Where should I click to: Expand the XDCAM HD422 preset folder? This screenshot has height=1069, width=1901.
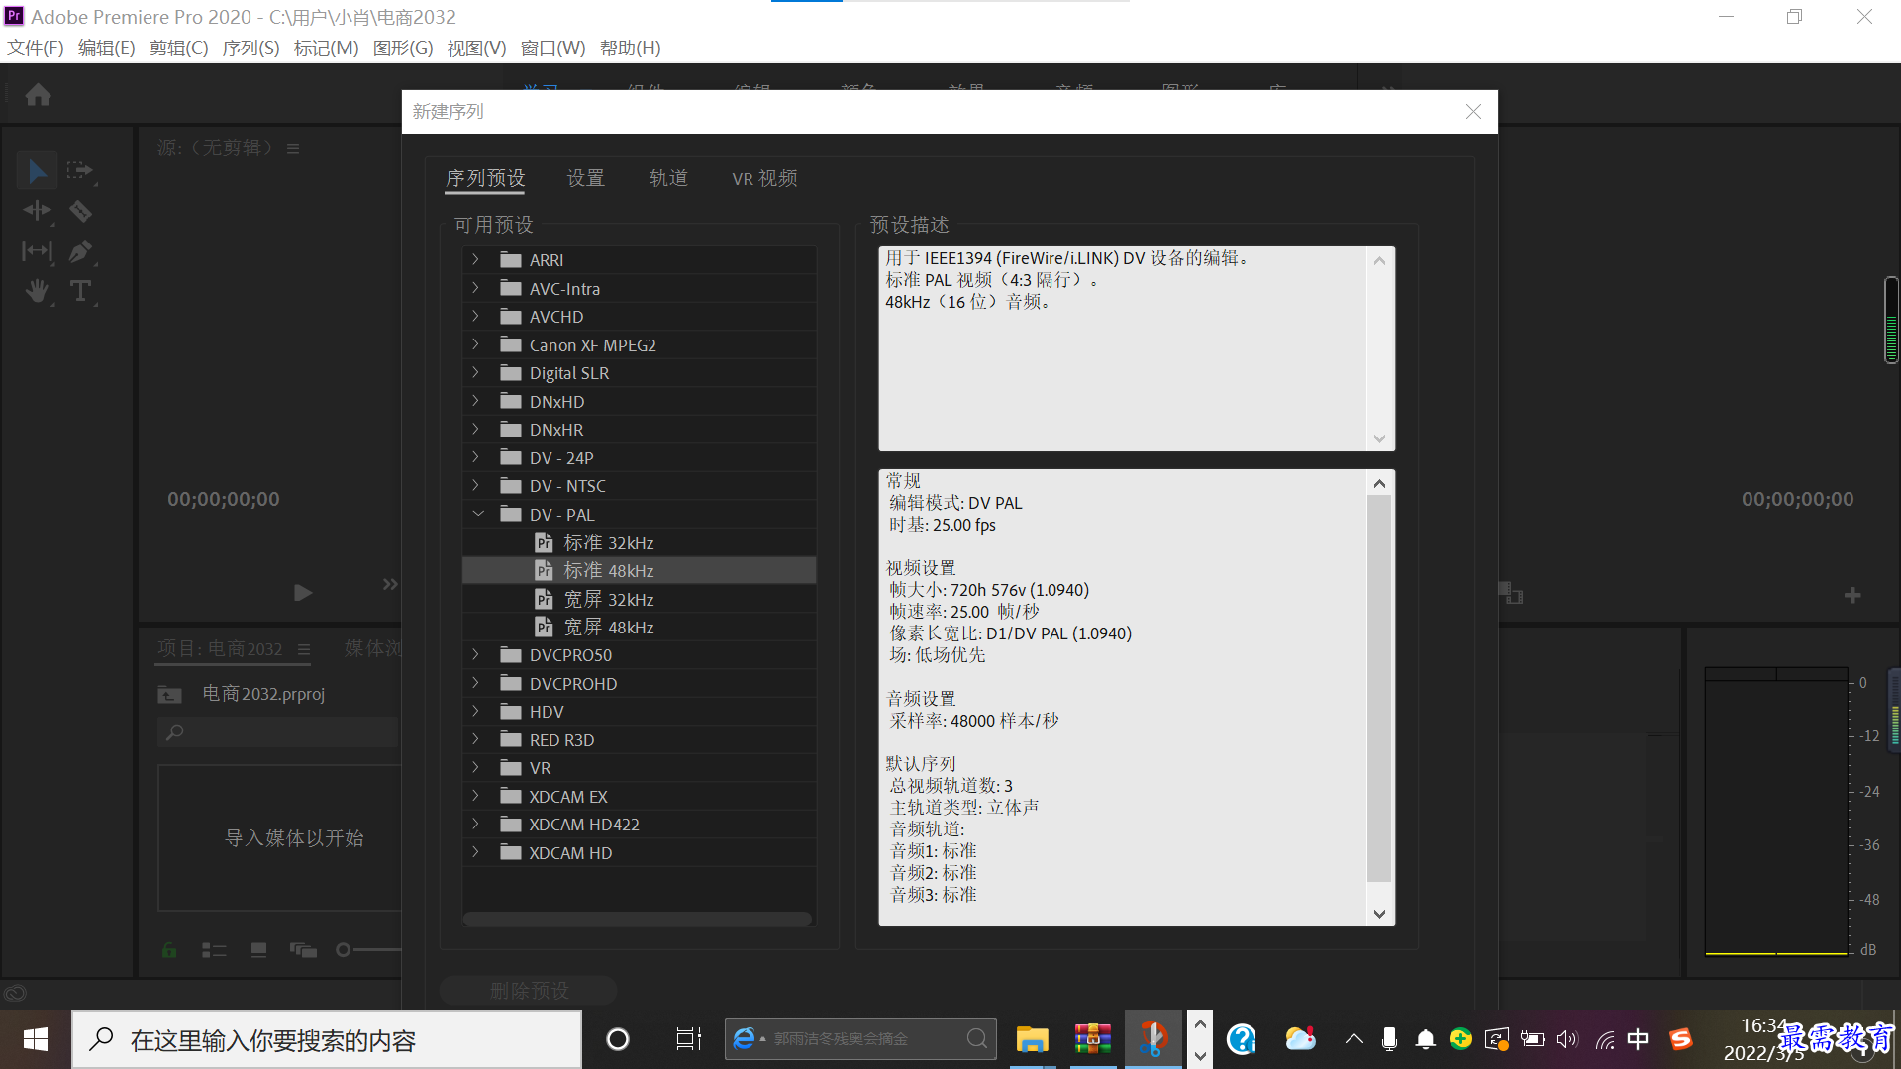tap(476, 825)
